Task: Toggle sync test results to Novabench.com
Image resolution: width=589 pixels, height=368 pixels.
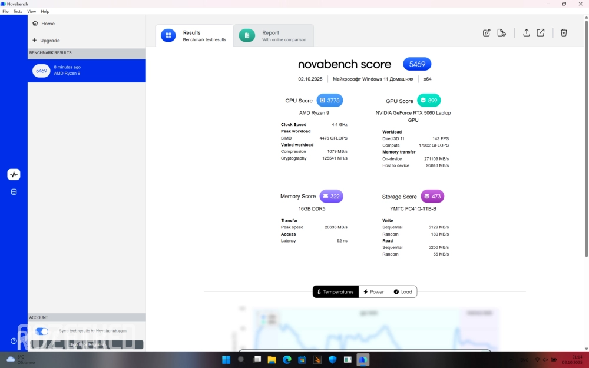Action: (42, 331)
